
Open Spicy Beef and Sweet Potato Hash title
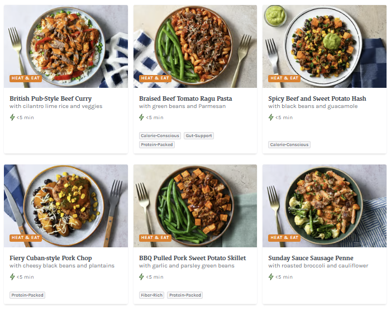pos(317,98)
